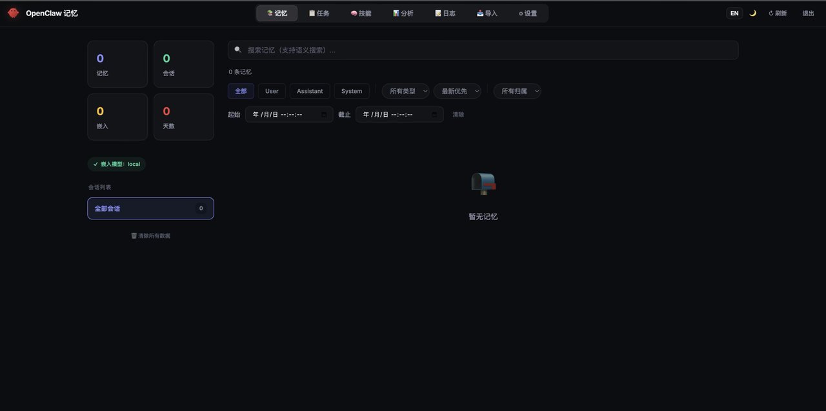Click the 记忆 count stat card
The image size is (826, 411).
[117, 64]
